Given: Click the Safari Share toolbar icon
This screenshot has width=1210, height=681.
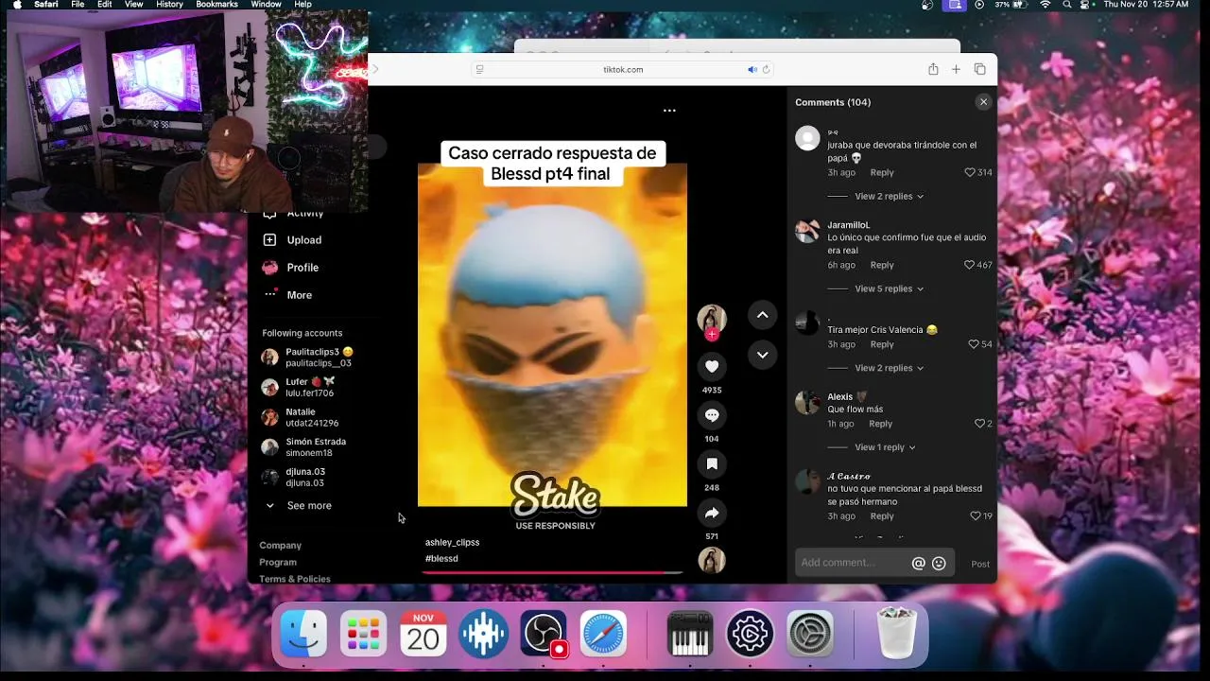Looking at the screenshot, I should coord(933,69).
